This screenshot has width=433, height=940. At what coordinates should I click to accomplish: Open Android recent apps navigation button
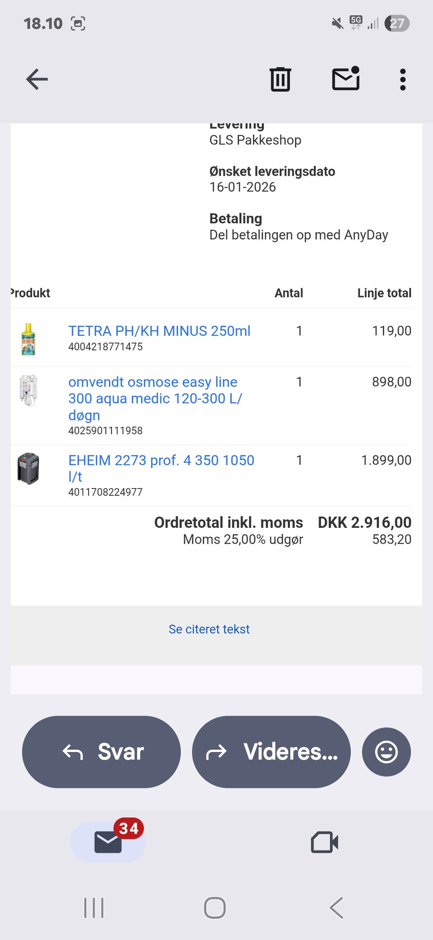[x=94, y=907]
